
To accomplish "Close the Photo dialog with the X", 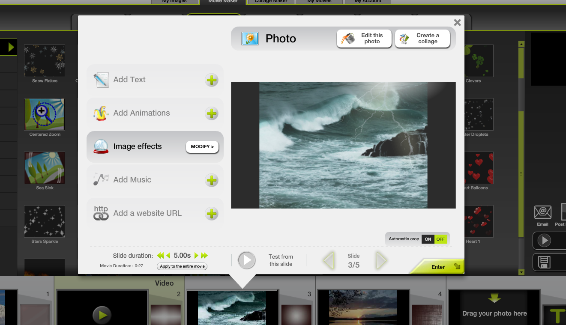I will tap(457, 23).
